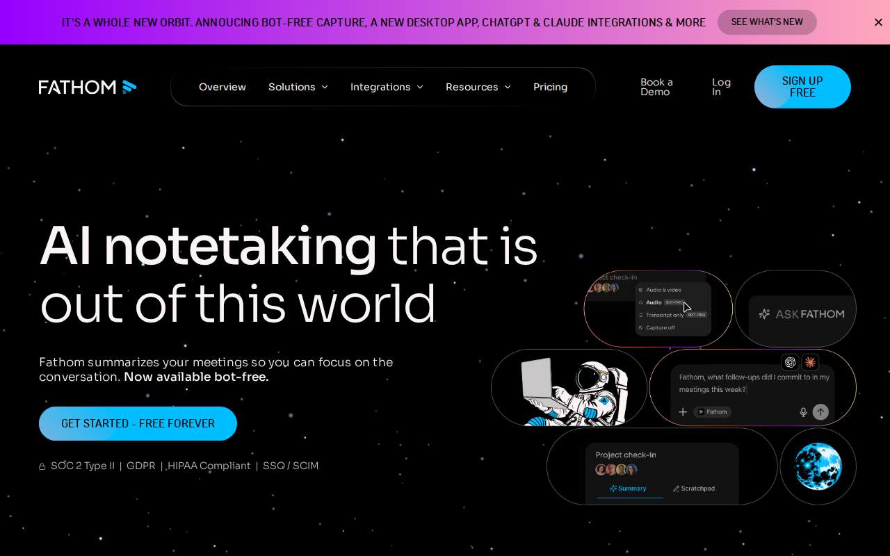
Task: Click the SIGN UP FREE button
Action: (x=802, y=87)
